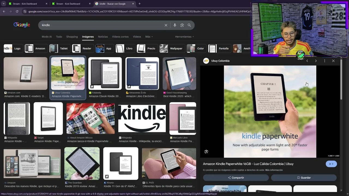Open Videos results tab
This screenshot has width=349, height=196.
[137, 37]
